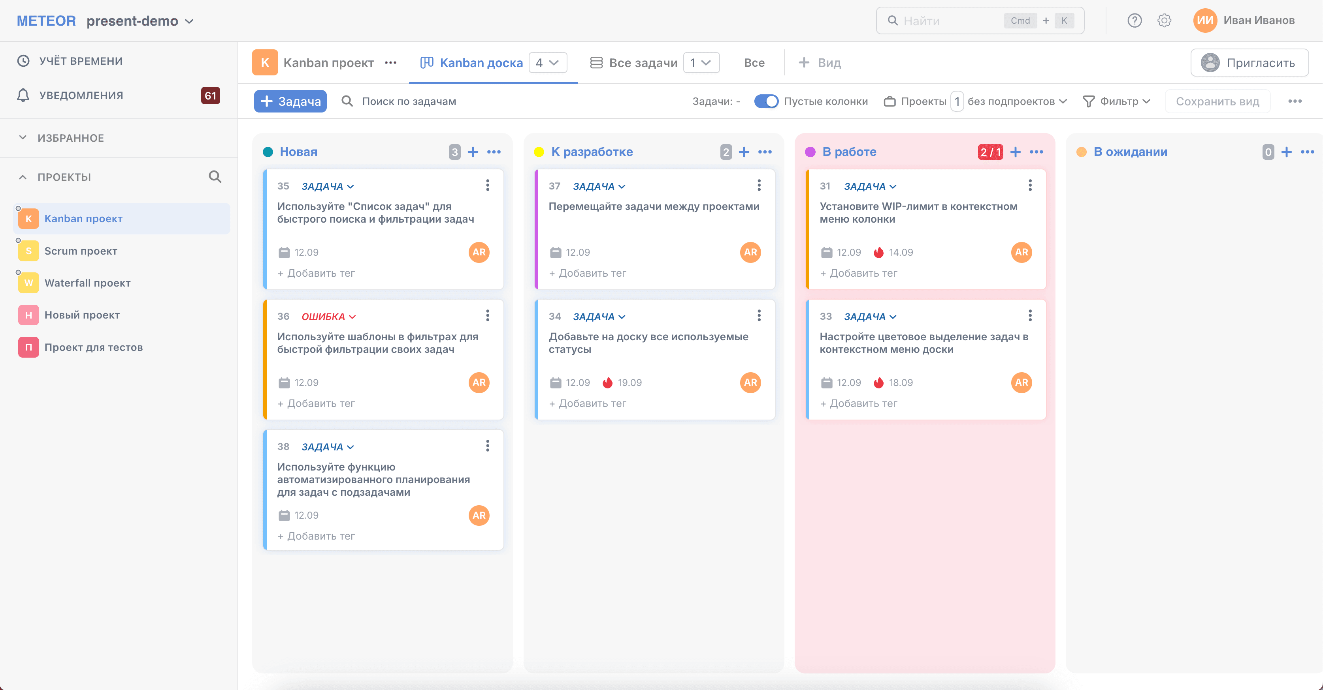The width and height of the screenshot is (1323, 690).
Task: Add a task to В ожидании column
Action: (x=1287, y=152)
